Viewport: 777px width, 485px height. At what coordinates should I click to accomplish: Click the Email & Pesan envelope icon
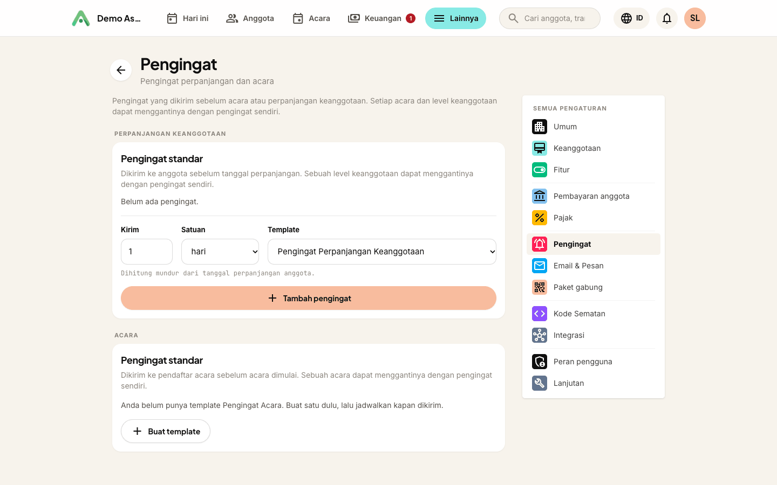[x=540, y=266]
